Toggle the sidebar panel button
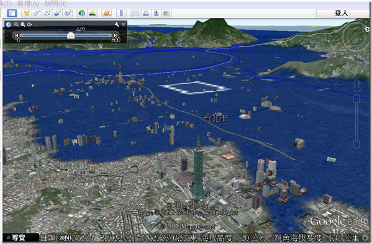 12,13
